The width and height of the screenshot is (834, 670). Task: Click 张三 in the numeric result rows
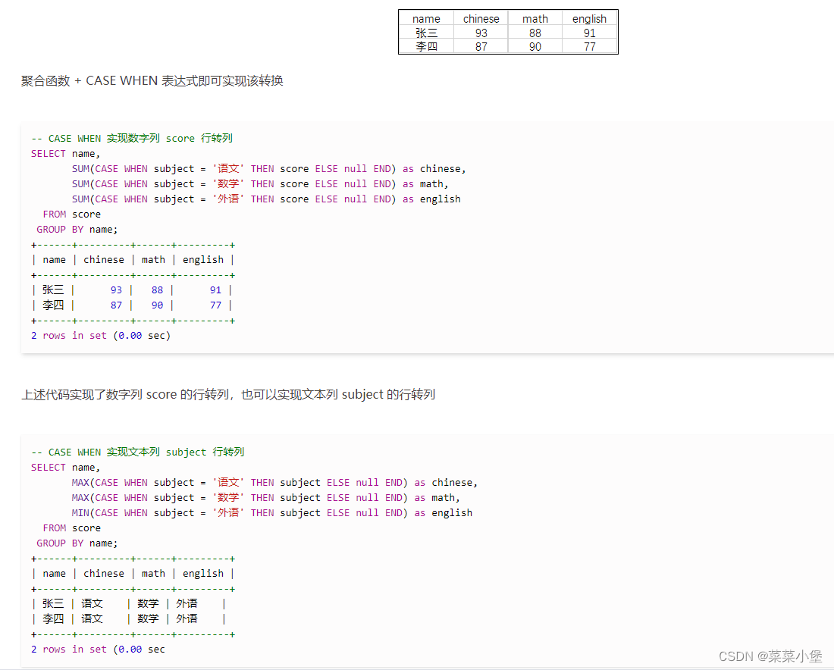(x=53, y=290)
